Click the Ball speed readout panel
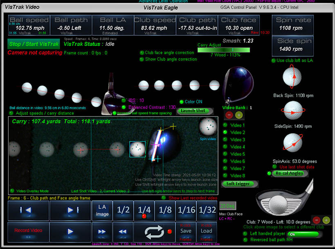This screenshot has width=335, height=249. click(x=29, y=25)
